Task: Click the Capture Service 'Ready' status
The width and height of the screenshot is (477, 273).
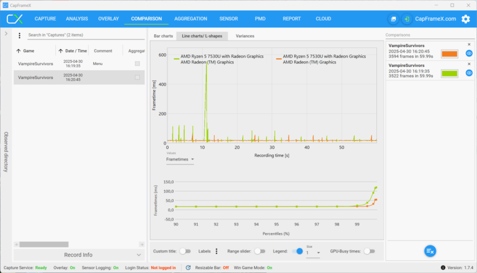Action: pyautogui.click(x=41, y=267)
